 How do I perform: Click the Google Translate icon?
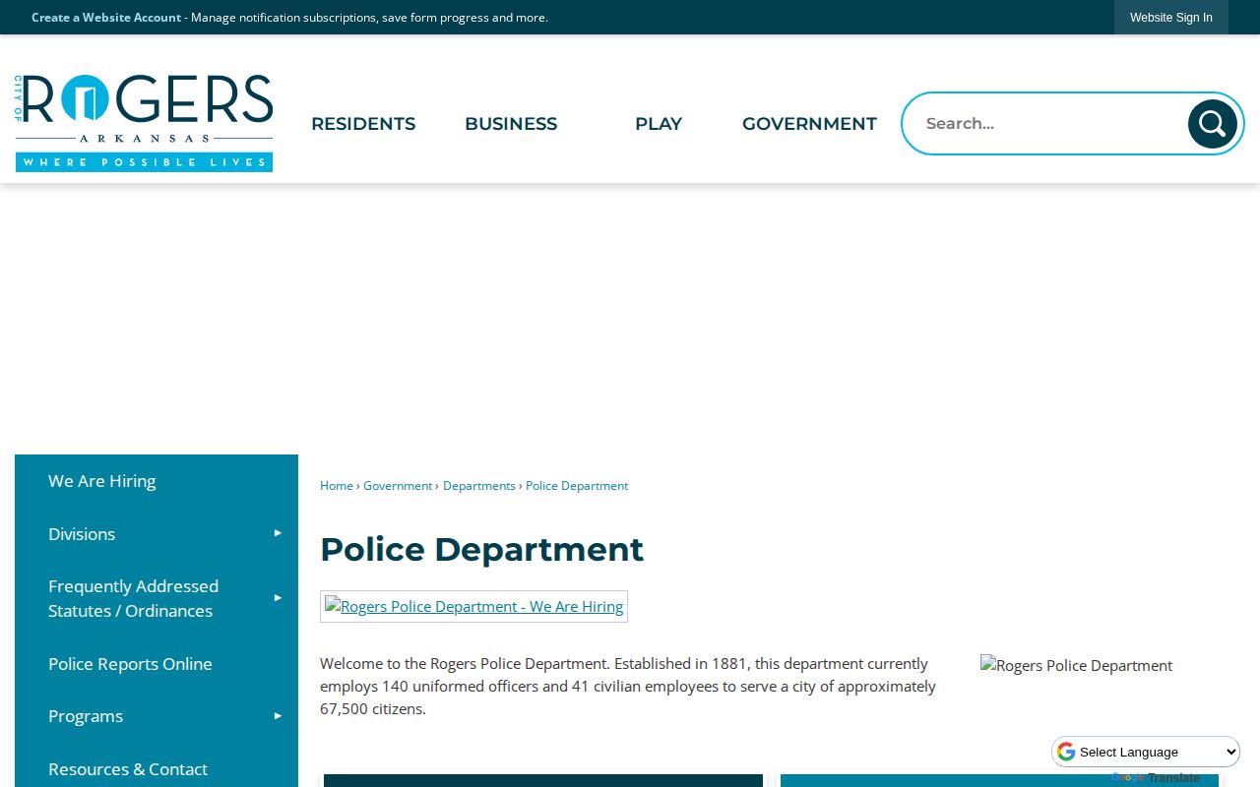coord(1066,753)
